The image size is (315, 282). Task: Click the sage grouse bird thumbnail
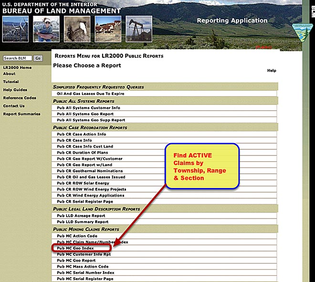[x=77, y=29]
